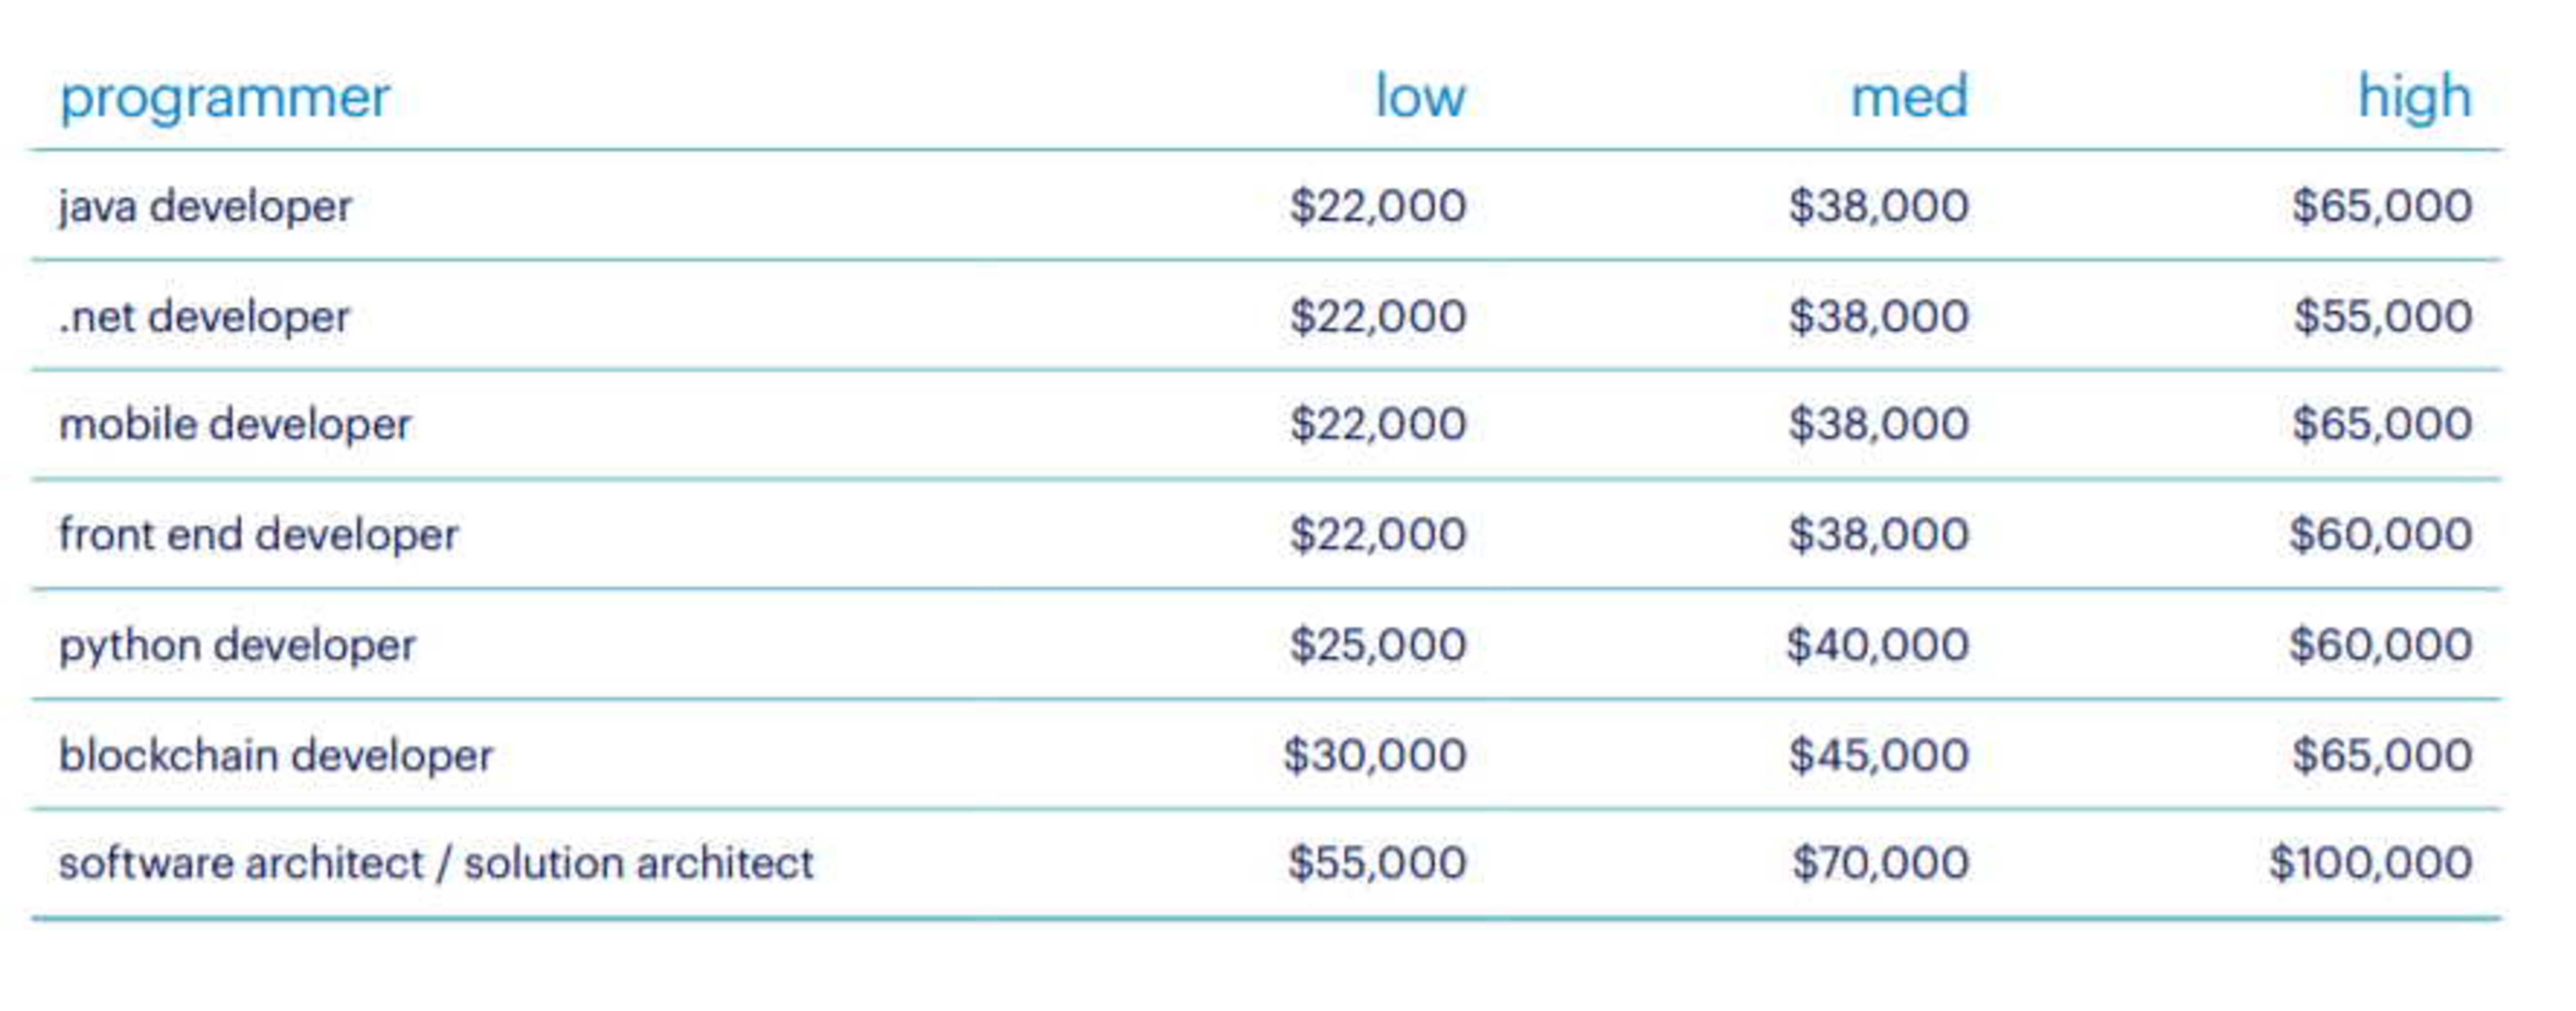Click software architect / solution architect label

pyautogui.click(x=436, y=863)
